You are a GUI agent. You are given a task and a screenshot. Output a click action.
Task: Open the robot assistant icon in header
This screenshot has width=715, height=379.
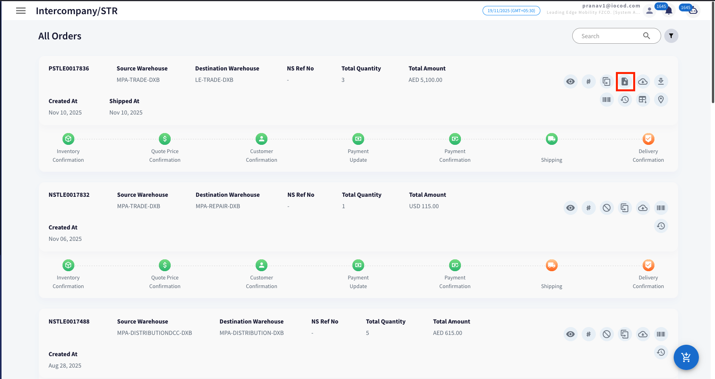(x=693, y=11)
